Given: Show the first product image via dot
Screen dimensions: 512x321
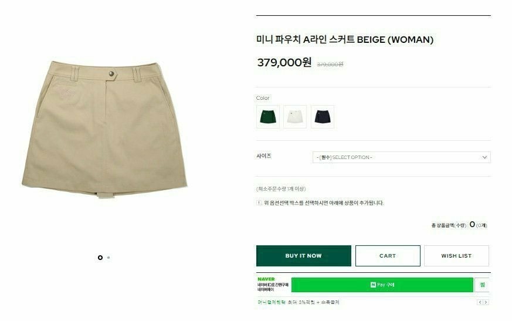Looking at the screenshot, I should 100,258.
